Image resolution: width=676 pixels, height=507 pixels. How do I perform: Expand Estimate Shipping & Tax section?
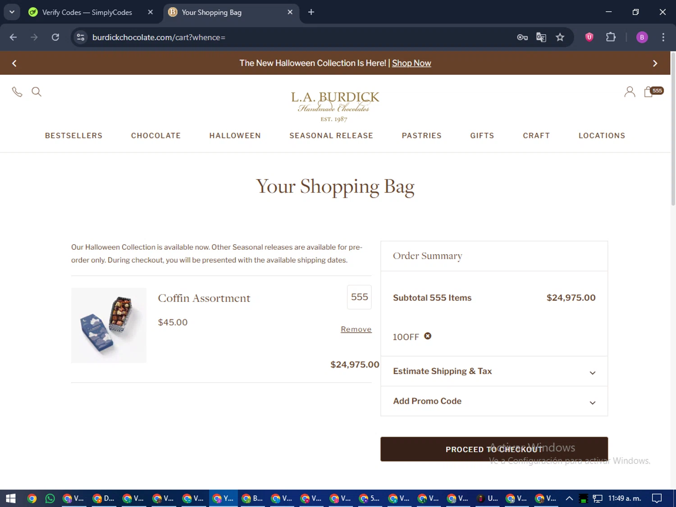[x=494, y=371]
